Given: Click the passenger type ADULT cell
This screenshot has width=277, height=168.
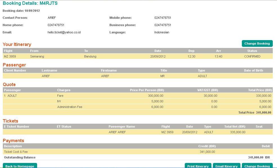Looking at the screenshot, I should [x=202, y=76].
